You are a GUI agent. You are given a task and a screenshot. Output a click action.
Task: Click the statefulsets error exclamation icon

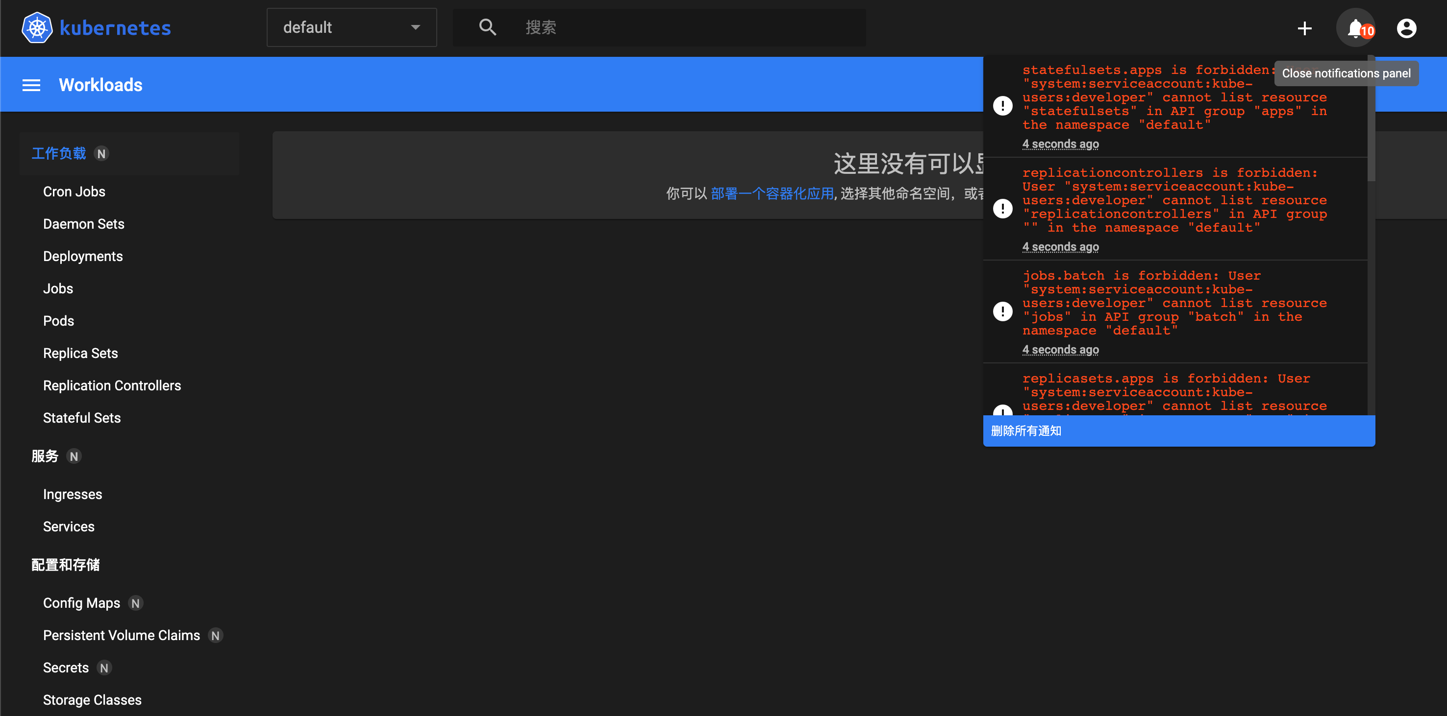click(1003, 105)
